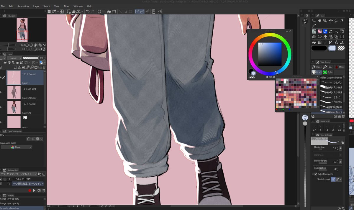Toggle checkbox of トーン線数指定後トーンレイヤー action
The image size is (354, 210).
click(1, 184)
